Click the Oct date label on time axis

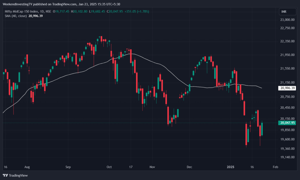pos(109,167)
